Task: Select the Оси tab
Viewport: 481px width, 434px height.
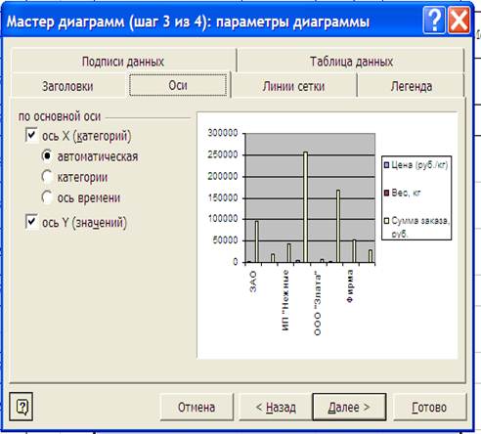Action: (178, 85)
